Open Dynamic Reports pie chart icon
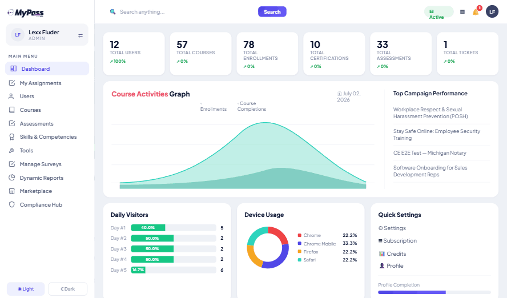Image resolution: width=507 pixels, height=298 pixels. coord(12,178)
